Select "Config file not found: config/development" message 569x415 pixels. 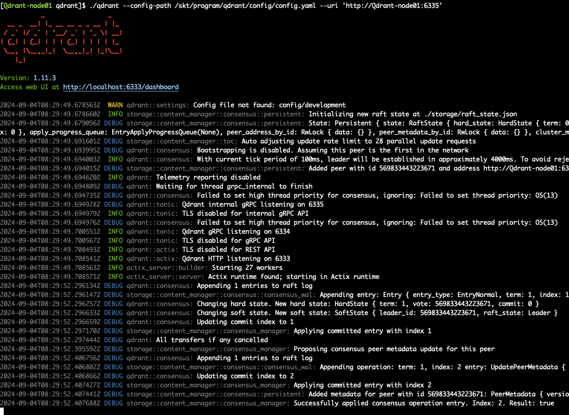click(269, 105)
